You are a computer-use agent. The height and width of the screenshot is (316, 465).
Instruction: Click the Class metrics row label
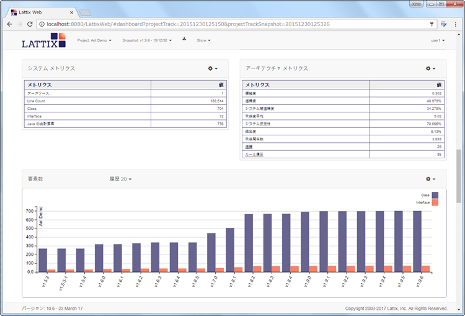[32, 109]
